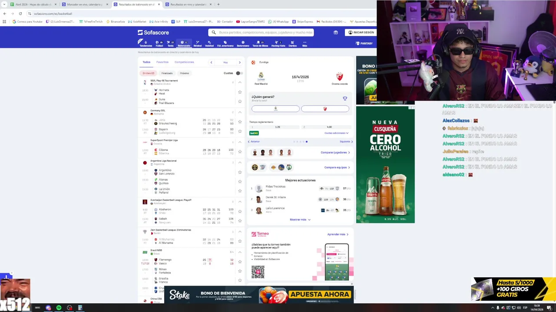The width and height of the screenshot is (556, 312).
Task: Collapse the Azerbaijan Basketball League section
Action: pos(240,201)
